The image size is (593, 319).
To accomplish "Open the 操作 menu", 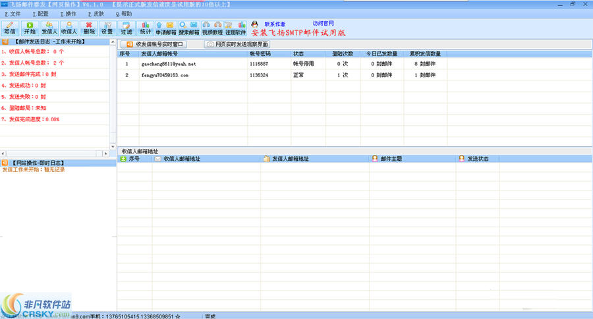I will (69, 14).
